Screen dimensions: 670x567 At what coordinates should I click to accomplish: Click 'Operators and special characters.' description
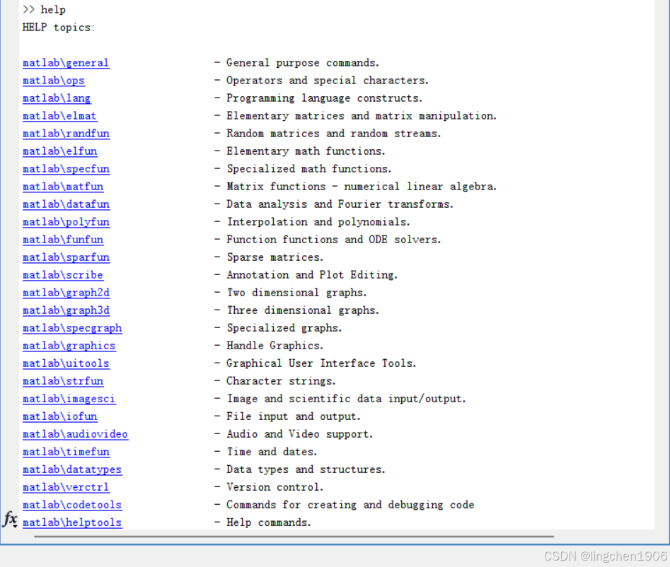[x=328, y=81]
